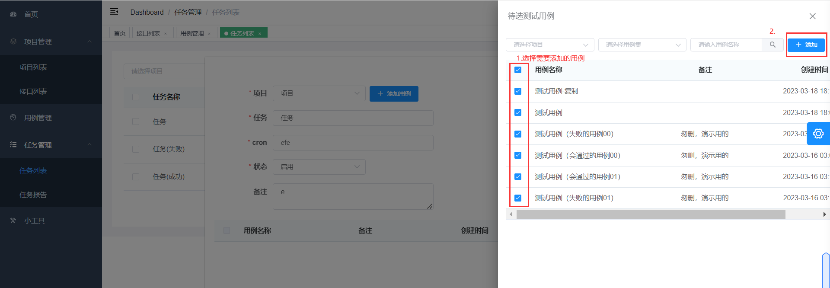Click Dashboard in the breadcrumb
Viewport: 830px width, 288px height.
(x=147, y=12)
